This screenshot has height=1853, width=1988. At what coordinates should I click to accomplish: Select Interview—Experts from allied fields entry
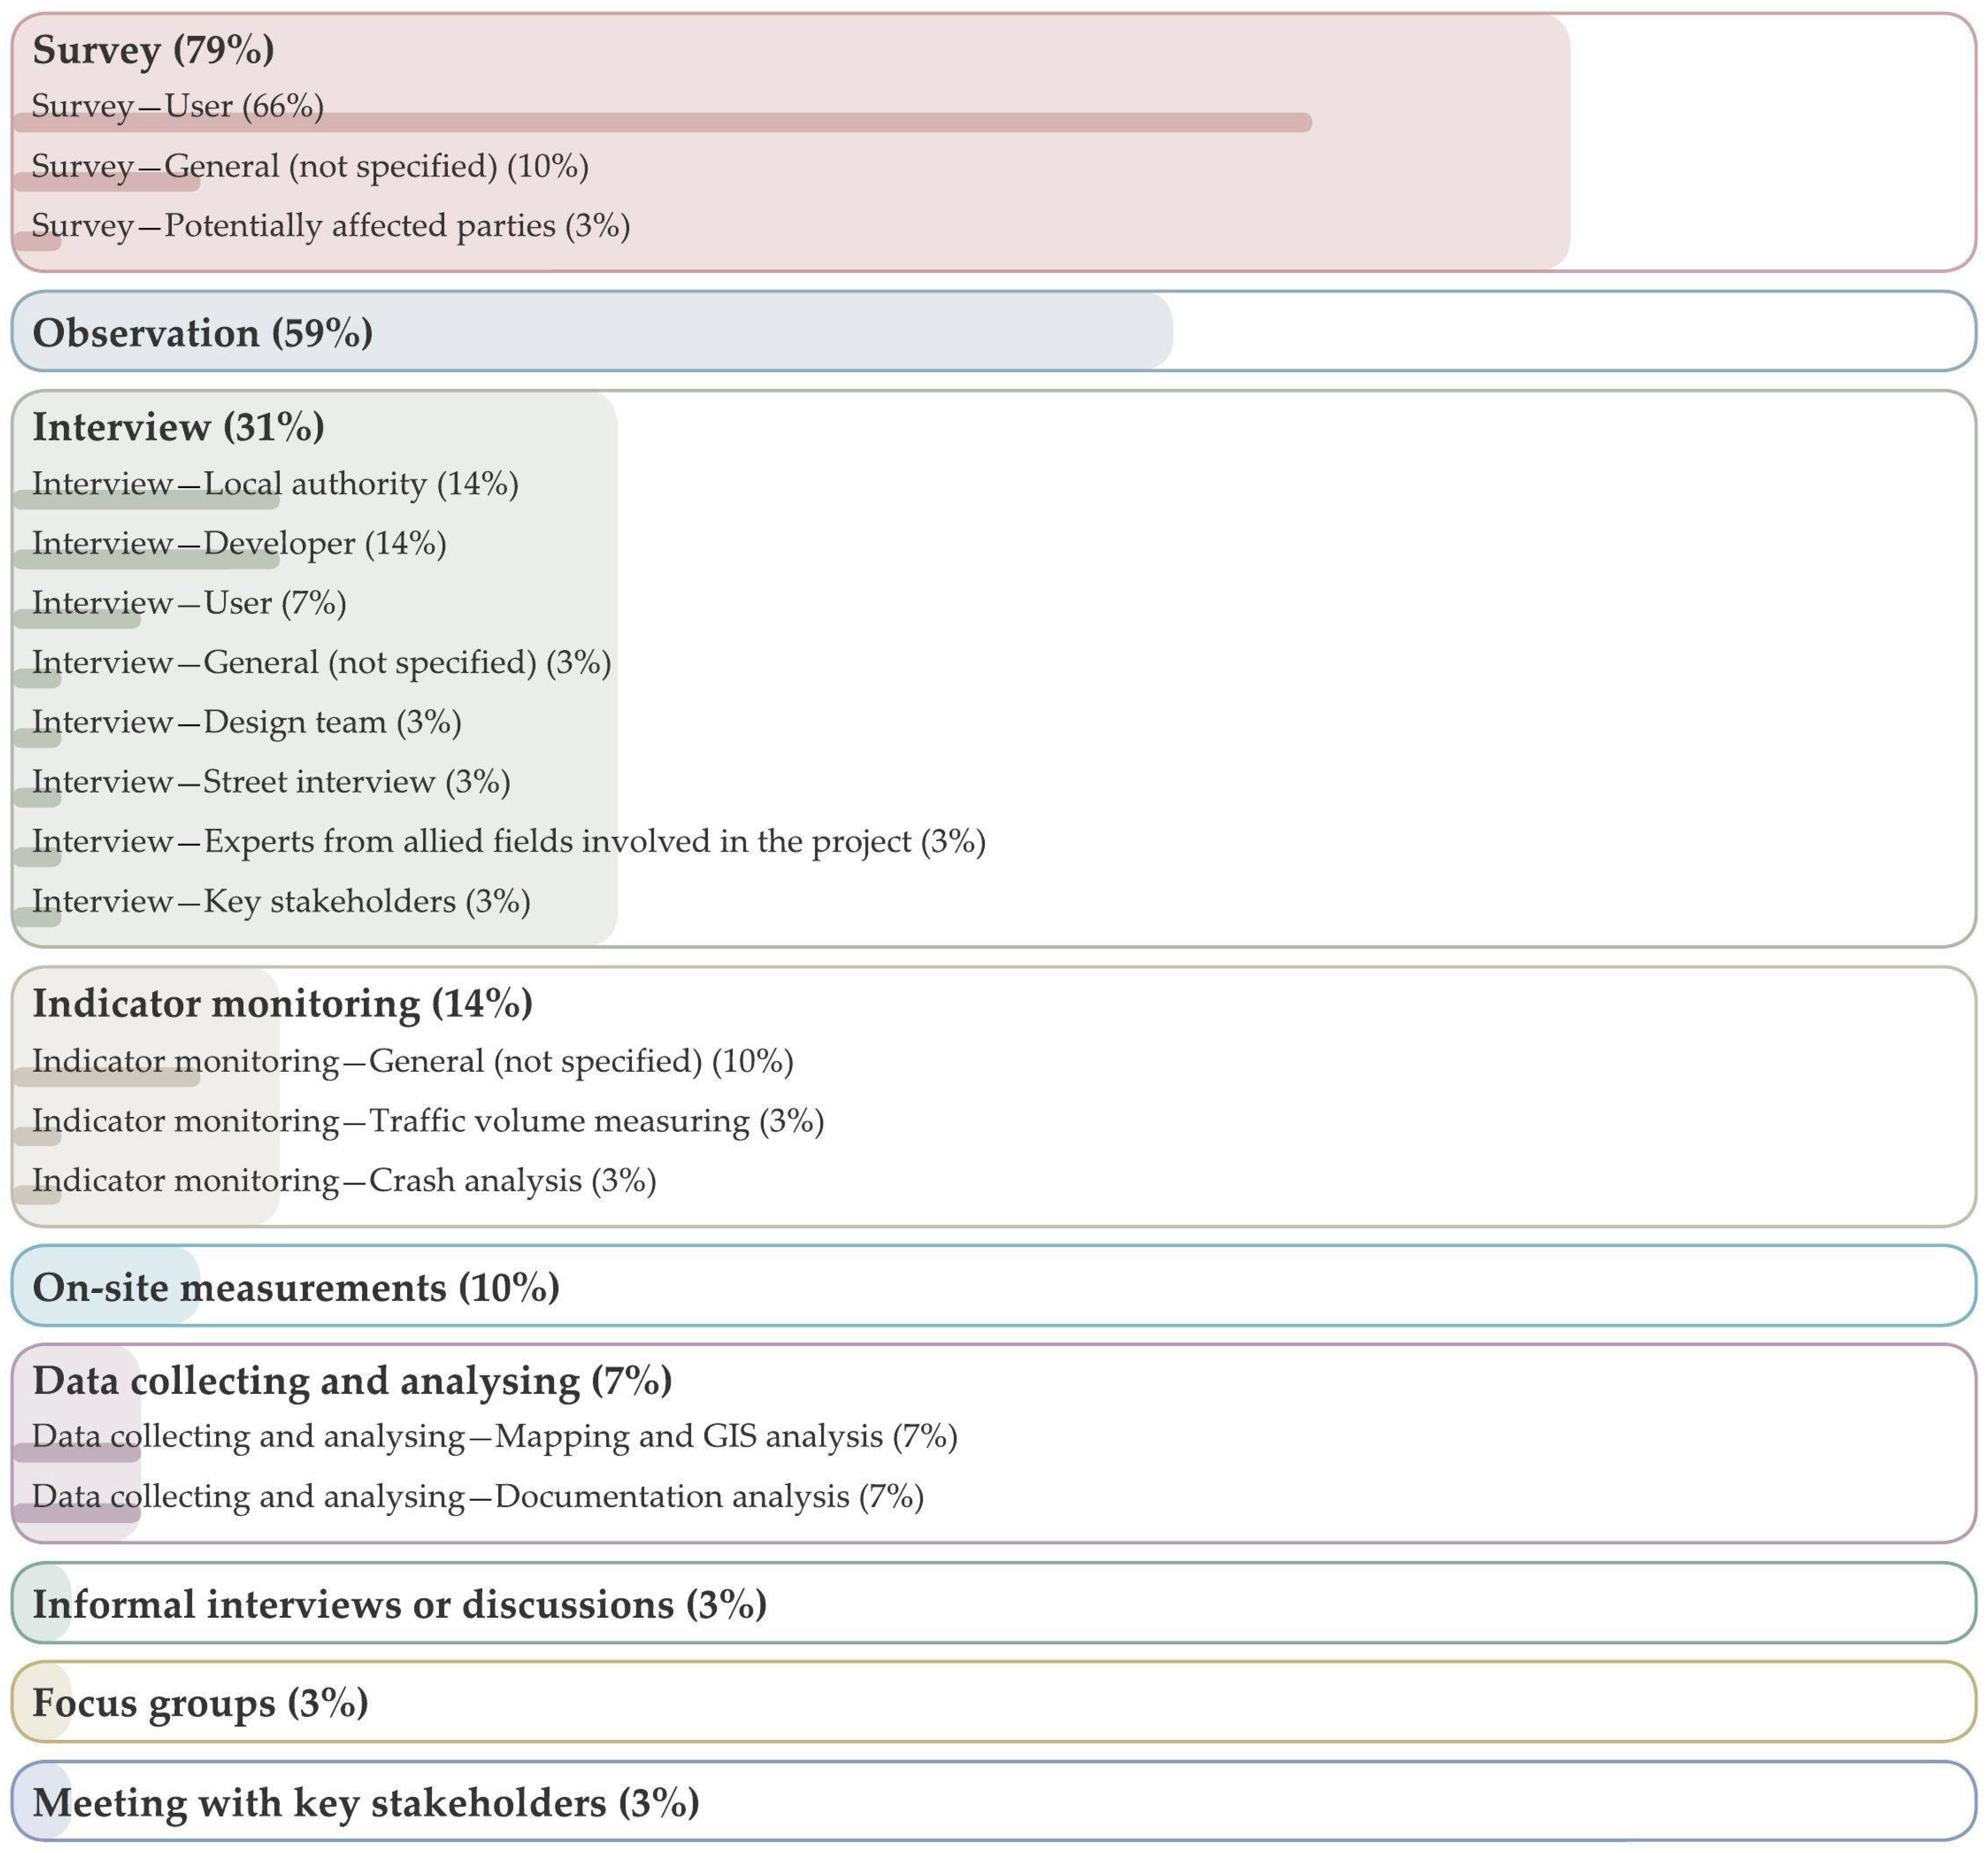pyautogui.click(x=509, y=842)
